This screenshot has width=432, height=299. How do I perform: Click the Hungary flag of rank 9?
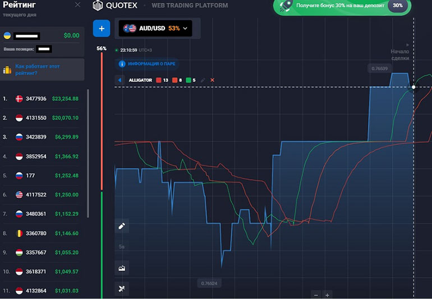19,252
